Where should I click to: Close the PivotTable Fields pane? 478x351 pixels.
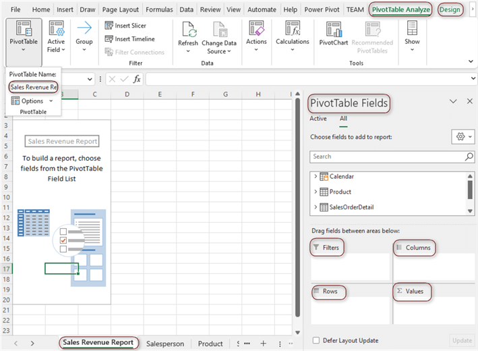click(470, 101)
